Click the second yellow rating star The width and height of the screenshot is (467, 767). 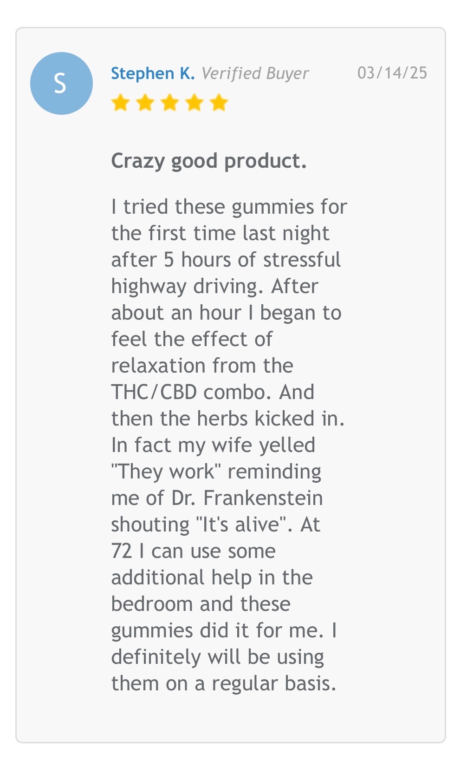click(145, 103)
